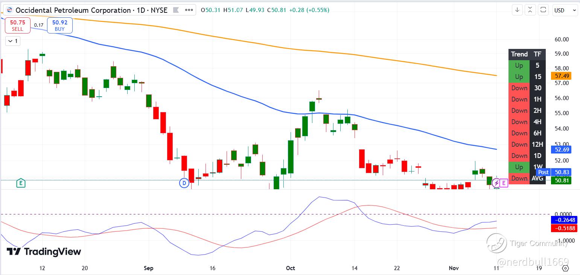Click the Up cell for timeframe 5

click(519, 65)
